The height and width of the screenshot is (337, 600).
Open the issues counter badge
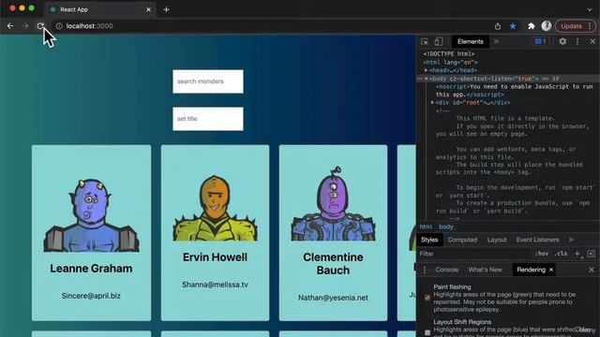[541, 41]
